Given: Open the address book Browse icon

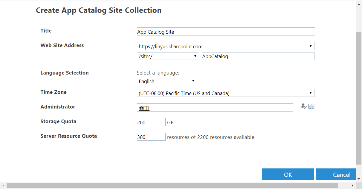Looking at the screenshot, I should tap(311, 106).
